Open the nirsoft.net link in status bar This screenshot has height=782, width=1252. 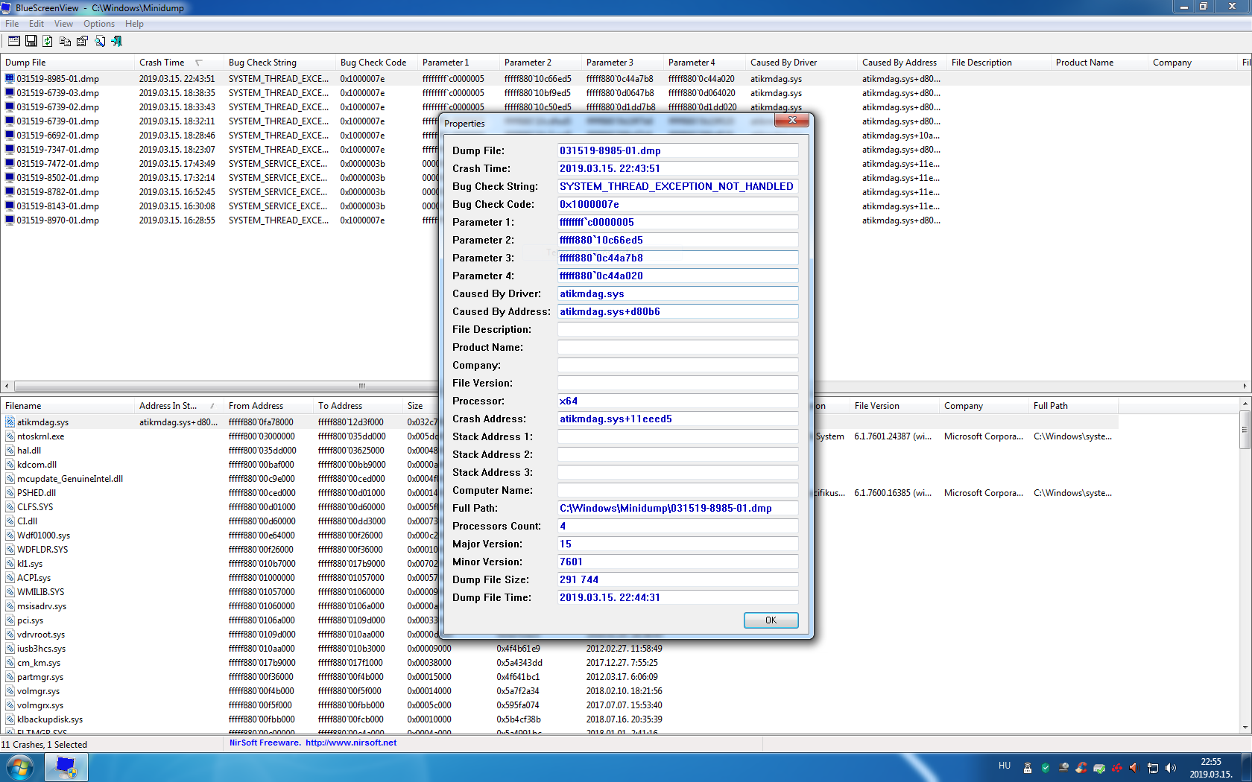click(x=350, y=743)
